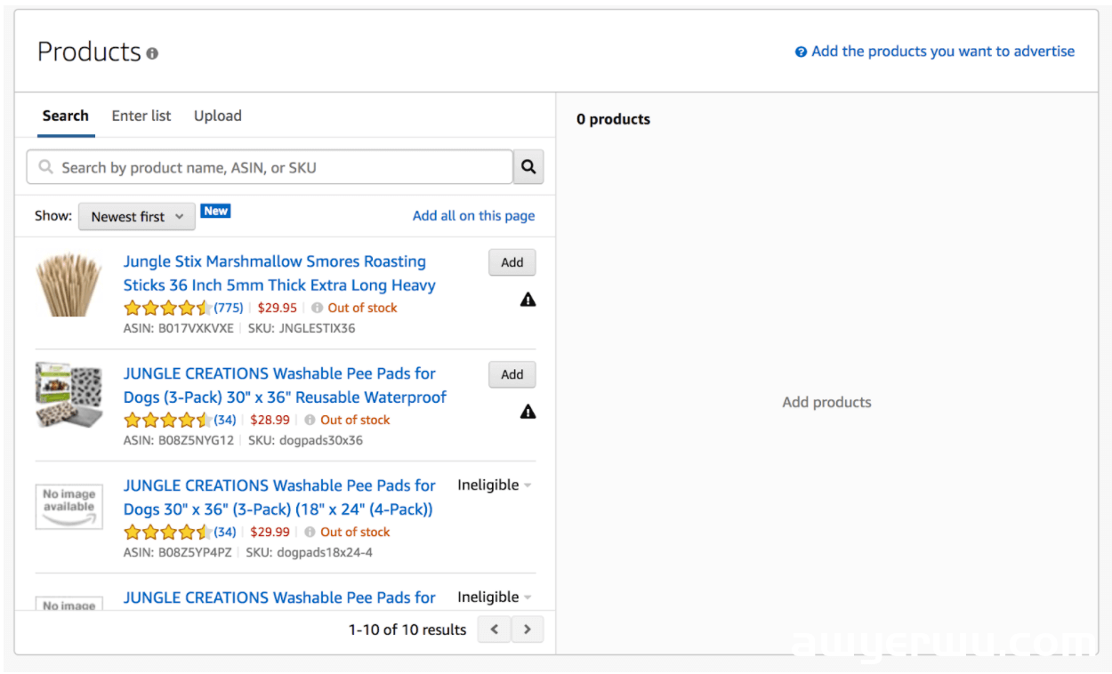Click Add all on this page link
This screenshot has width=1112, height=674.
474,215
